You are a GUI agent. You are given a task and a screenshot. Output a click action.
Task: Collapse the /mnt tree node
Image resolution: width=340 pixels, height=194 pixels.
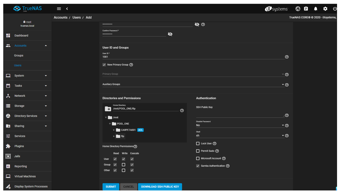[106, 117]
